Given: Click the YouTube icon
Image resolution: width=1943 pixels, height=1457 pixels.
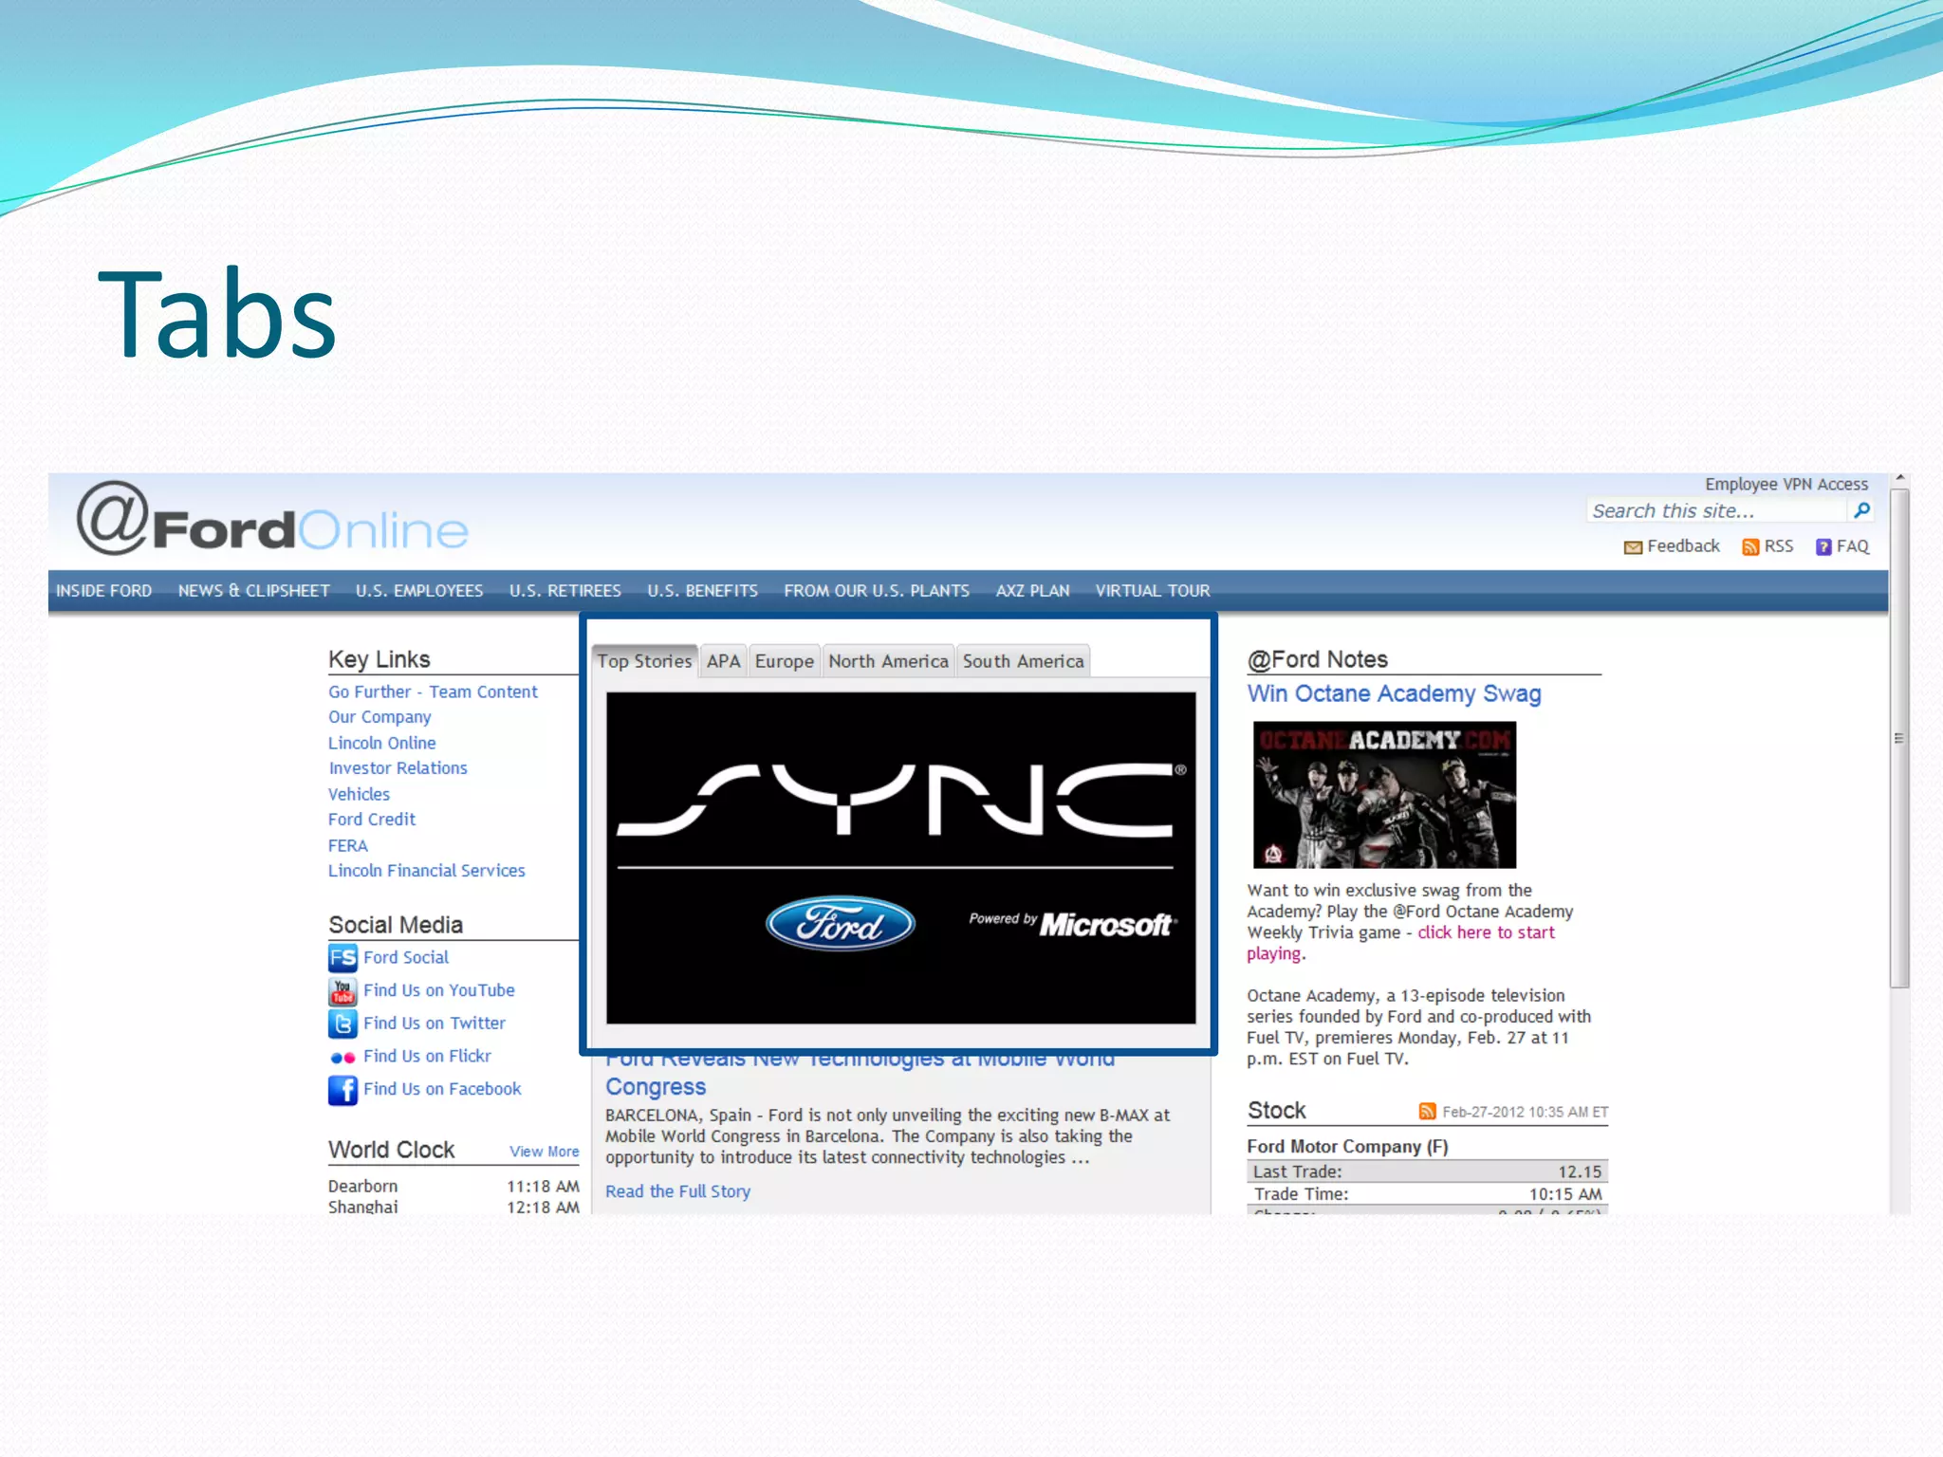Looking at the screenshot, I should click(342, 991).
